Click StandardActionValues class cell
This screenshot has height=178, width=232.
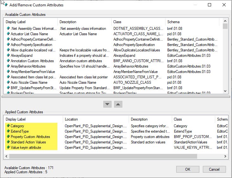click(x=190, y=142)
